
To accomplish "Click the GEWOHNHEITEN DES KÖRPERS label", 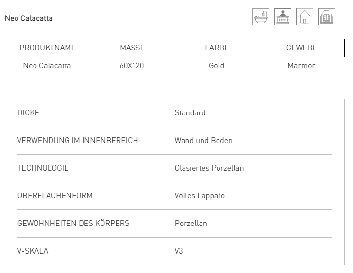I will 73,224.
